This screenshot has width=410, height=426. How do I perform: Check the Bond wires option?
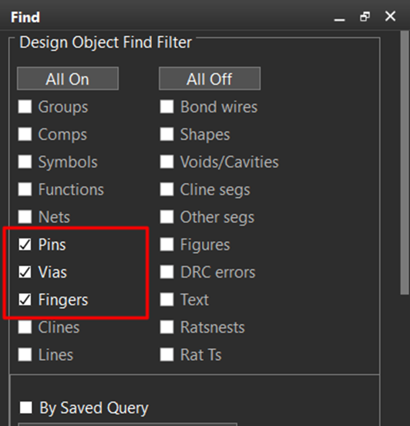pos(167,107)
